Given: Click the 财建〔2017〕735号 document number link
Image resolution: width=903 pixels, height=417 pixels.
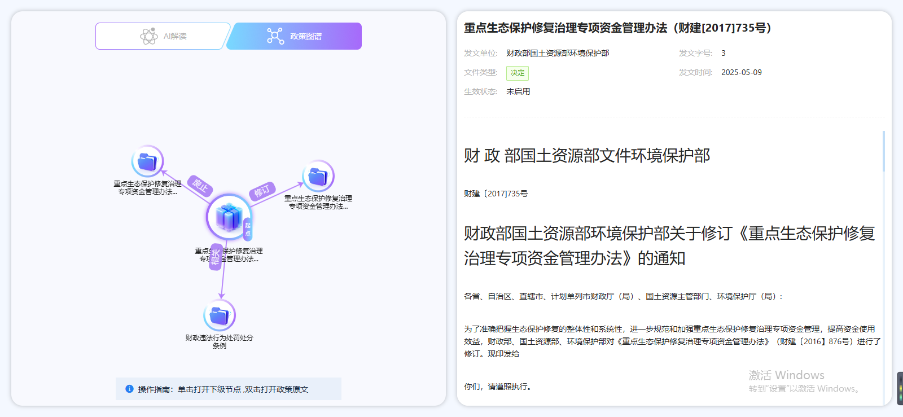Looking at the screenshot, I should click(496, 194).
